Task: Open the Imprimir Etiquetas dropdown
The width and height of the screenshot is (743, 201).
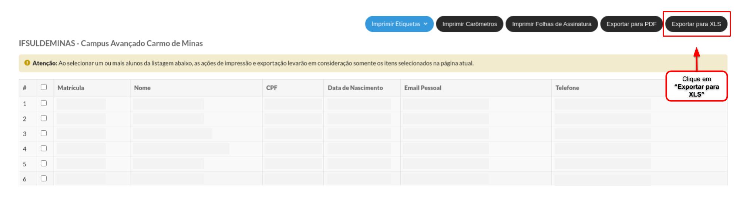Action: pos(399,24)
